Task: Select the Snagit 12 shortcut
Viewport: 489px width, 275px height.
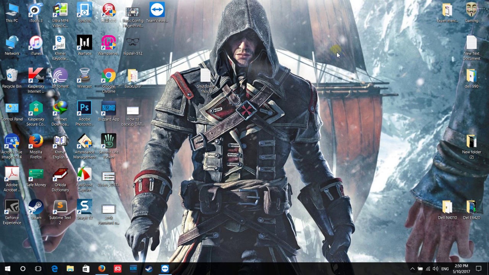Action: coord(84,210)
